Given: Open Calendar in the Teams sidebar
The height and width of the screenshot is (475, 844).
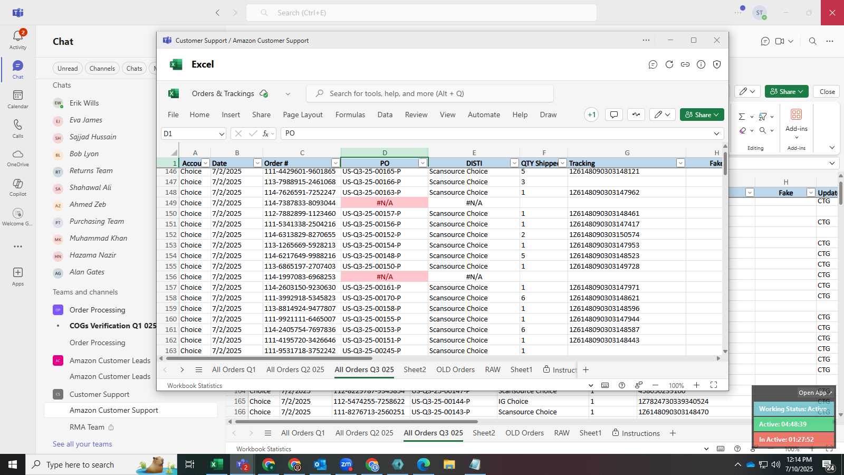Looking at the screenshot, I should tap(17, 99).
